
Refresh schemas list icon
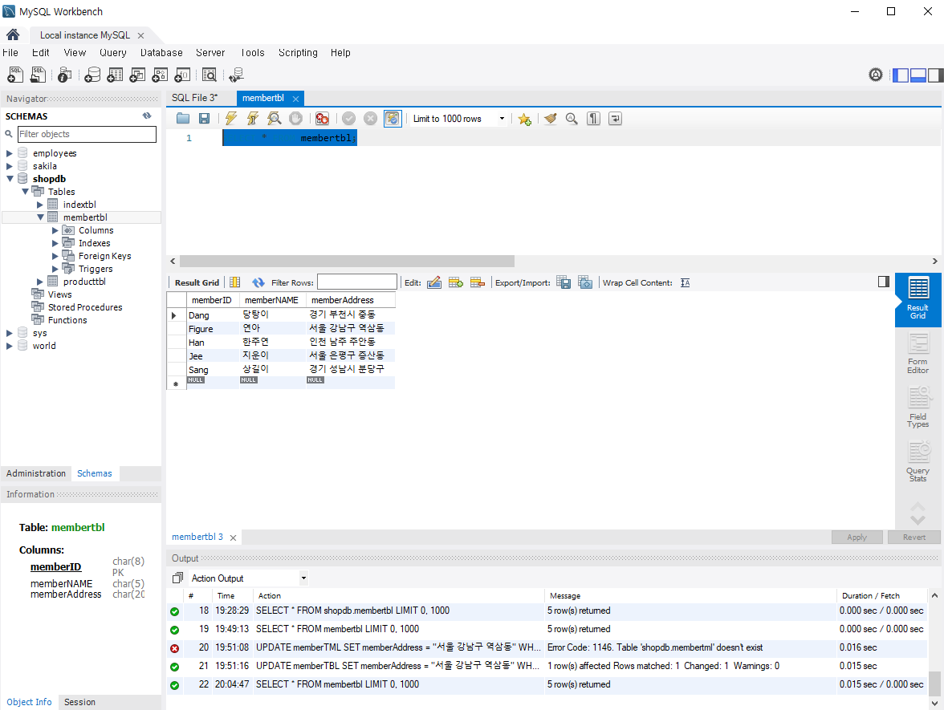(x=147, y=116)
